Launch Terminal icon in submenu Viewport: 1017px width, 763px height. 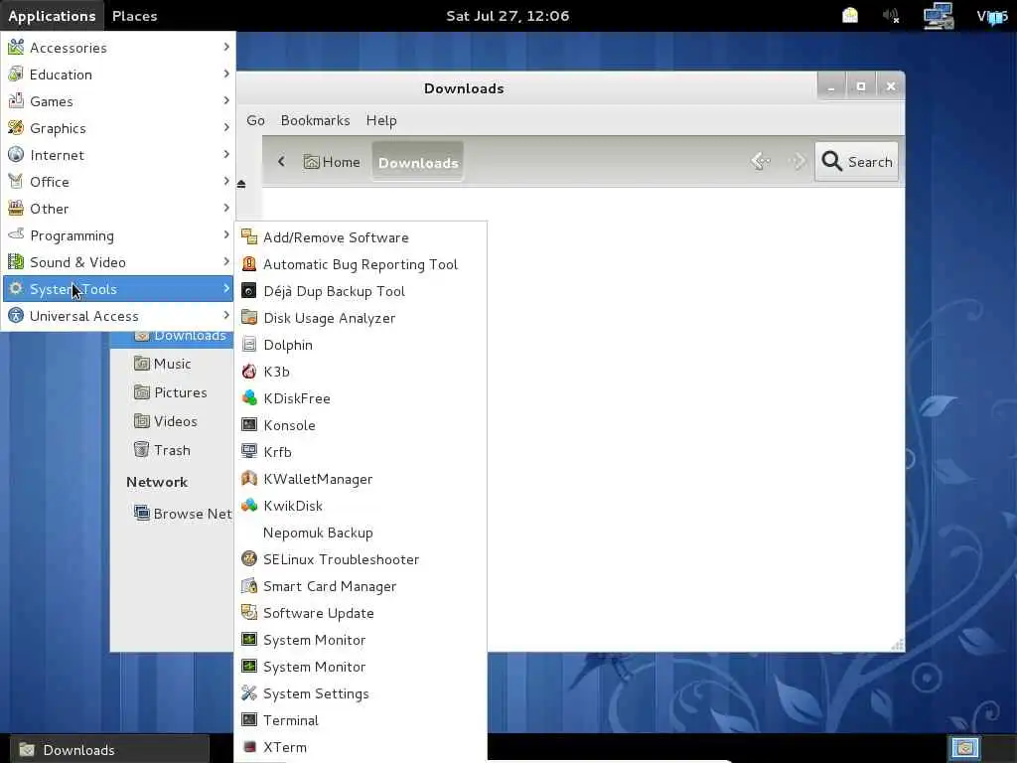(249, 720)
